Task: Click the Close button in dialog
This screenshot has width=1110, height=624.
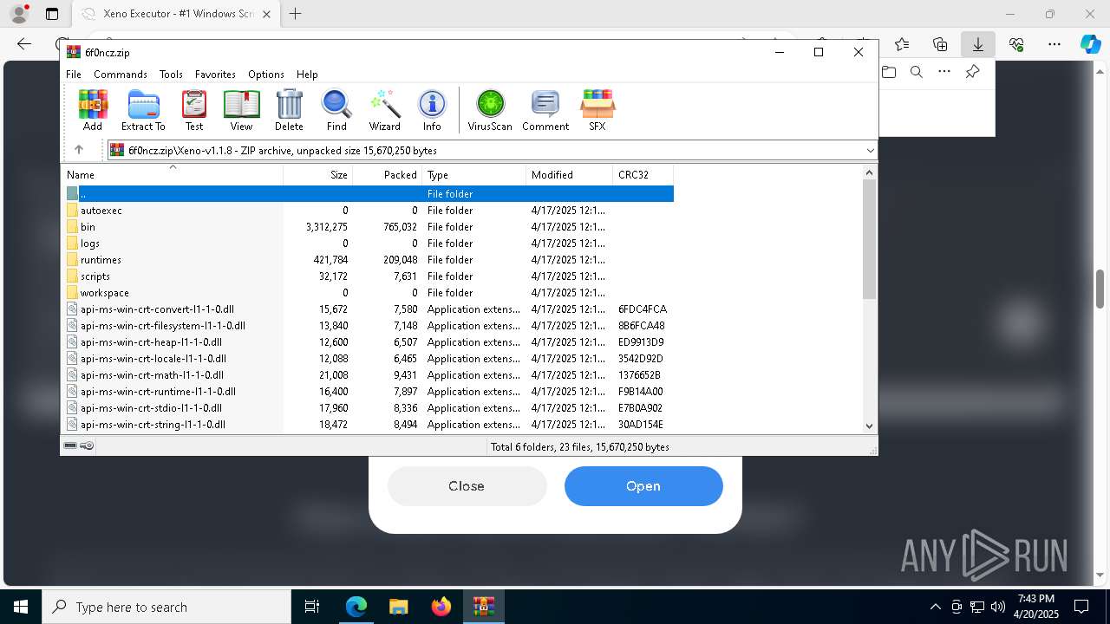Action: 467,486
